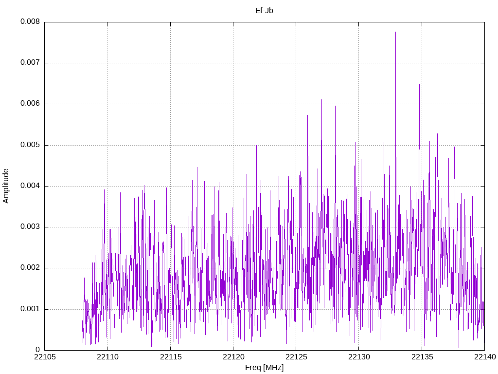Viewport: 498px width, 374px height.
Task: Click the plot title Ef-Jb
Action: (x=264, y=11)
